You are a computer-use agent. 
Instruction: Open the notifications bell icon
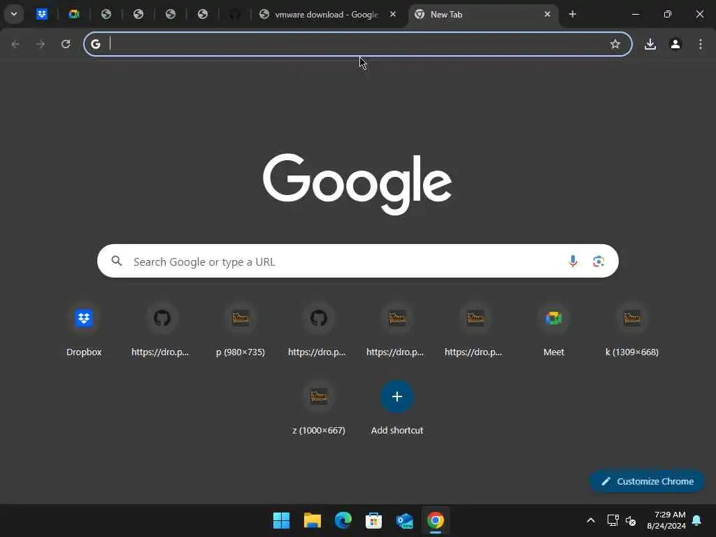tap(696, 520)
